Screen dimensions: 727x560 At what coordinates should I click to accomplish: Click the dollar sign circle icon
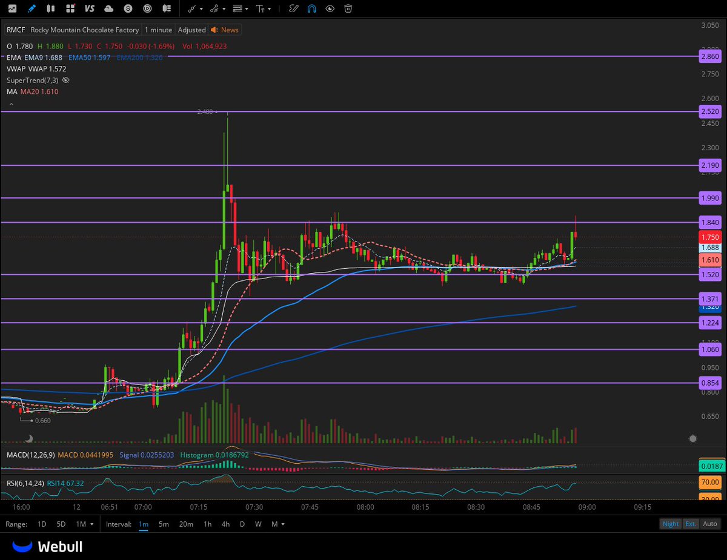[128, 8]
